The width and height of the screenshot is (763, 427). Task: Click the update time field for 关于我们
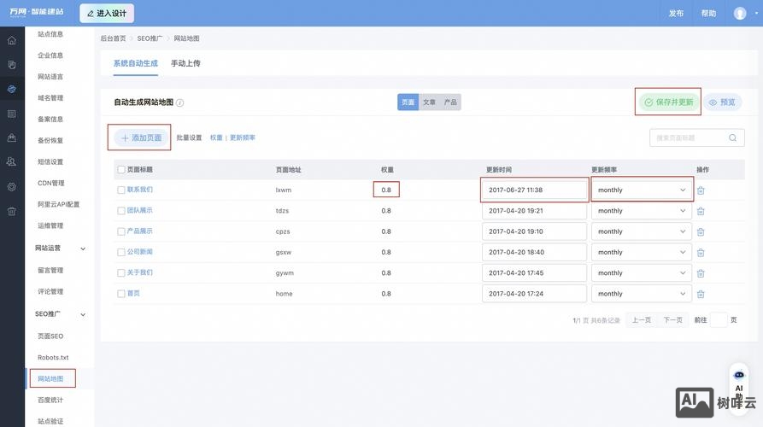click(x=534, y=273)
